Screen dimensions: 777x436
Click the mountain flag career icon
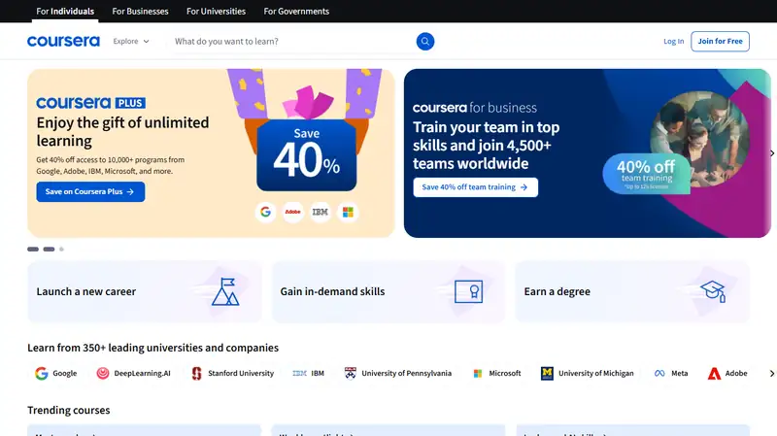point(225,291)
